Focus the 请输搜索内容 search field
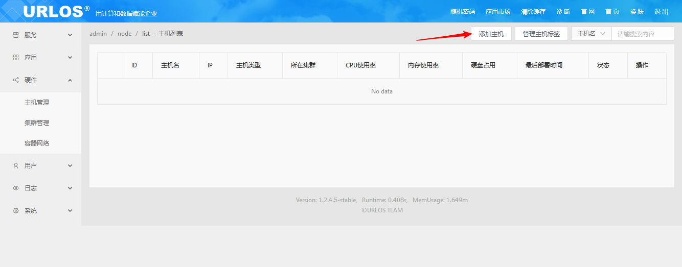 643,34
